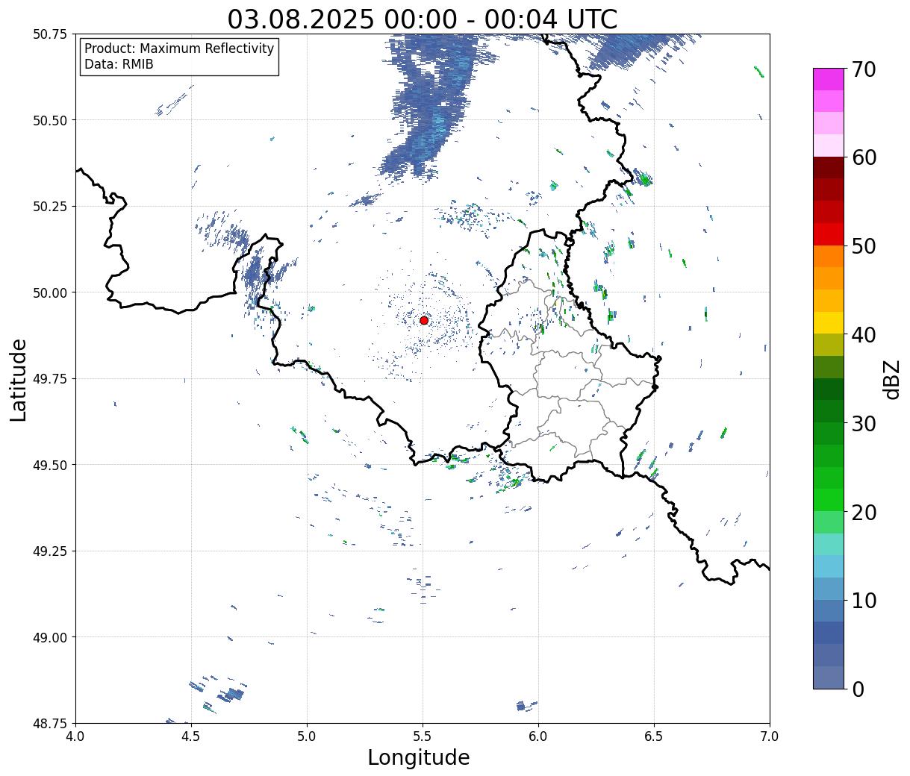910x776 pixels.
Task: Click longitude tick label 5.5
Action: pos(423,736)
